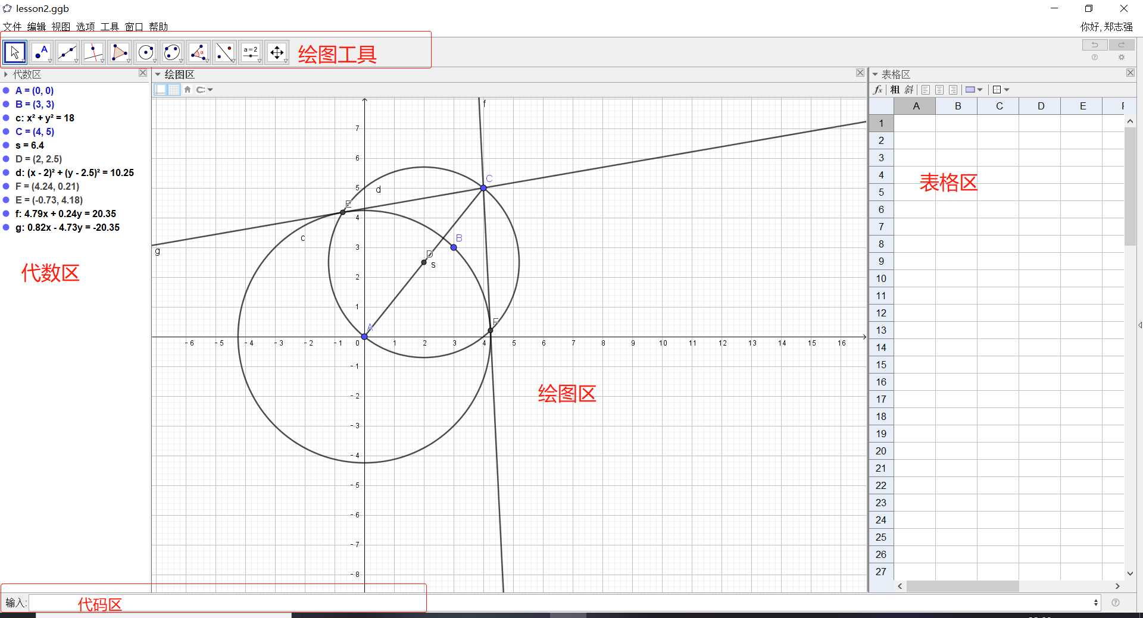Image resolution: width=1143 pixels, height=618 pixels.
Task: Select point C on the graph
Action: 483,187
